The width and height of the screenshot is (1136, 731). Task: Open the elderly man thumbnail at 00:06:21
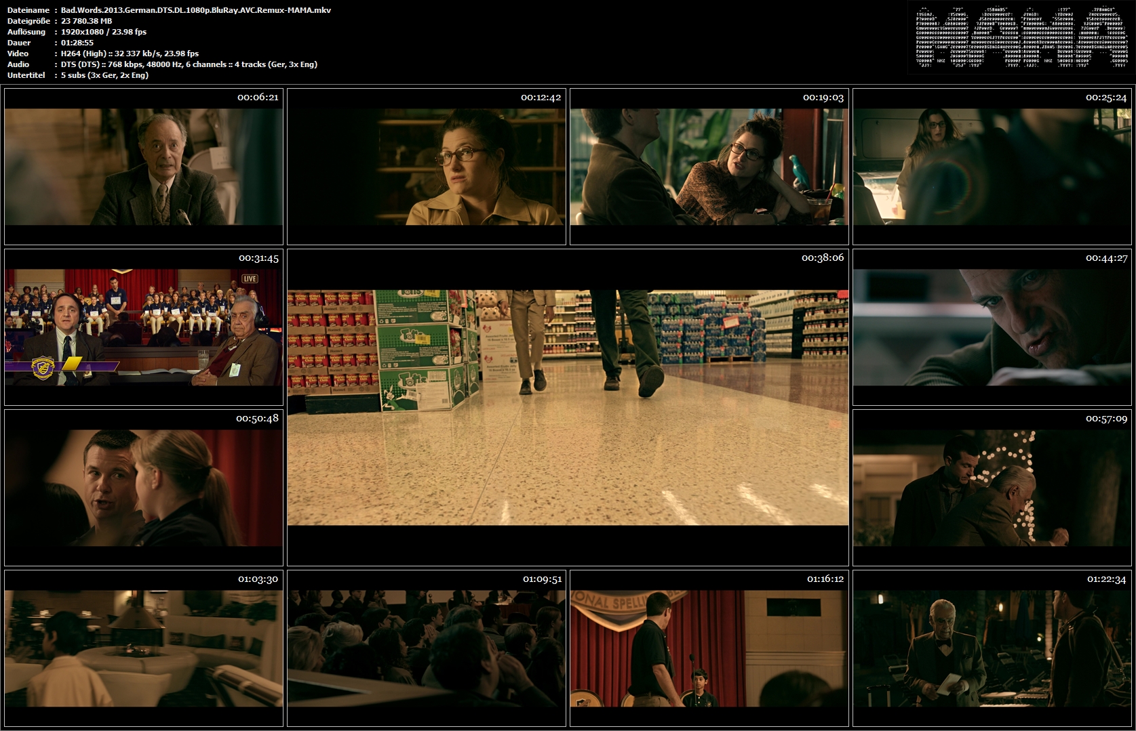[x=144, y=167]
